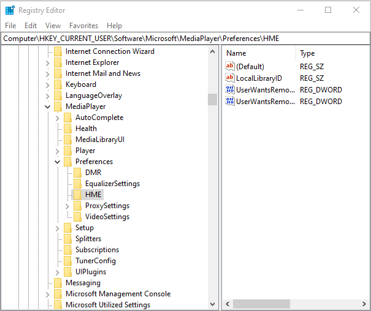Click the VideoSettings folder icon
This screenshot has width=371, height=311.
tap(77, 217)
